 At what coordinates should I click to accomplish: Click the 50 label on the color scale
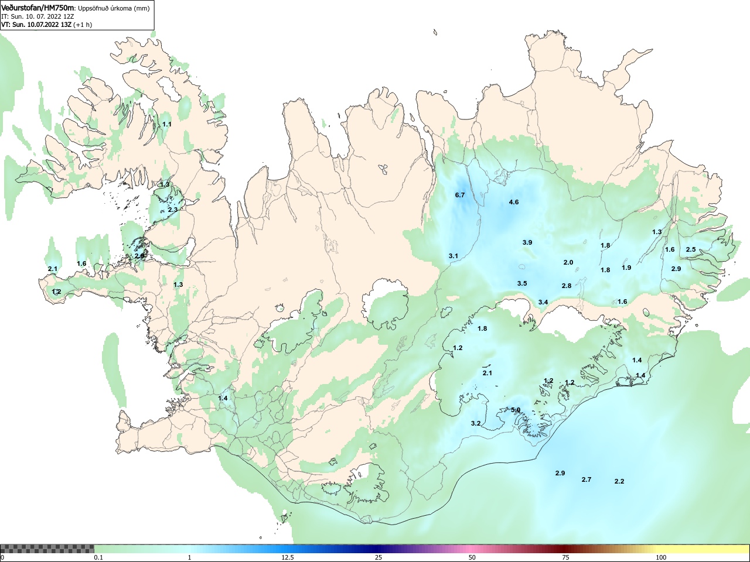[x=472, y=557]
